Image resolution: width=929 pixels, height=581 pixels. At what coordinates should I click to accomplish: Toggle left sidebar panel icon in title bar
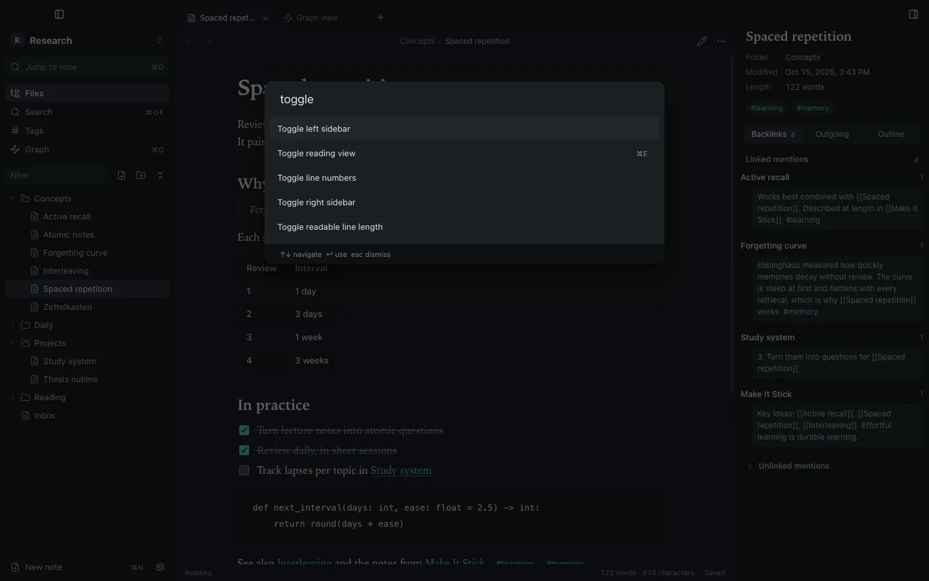(x=59, y=14)
